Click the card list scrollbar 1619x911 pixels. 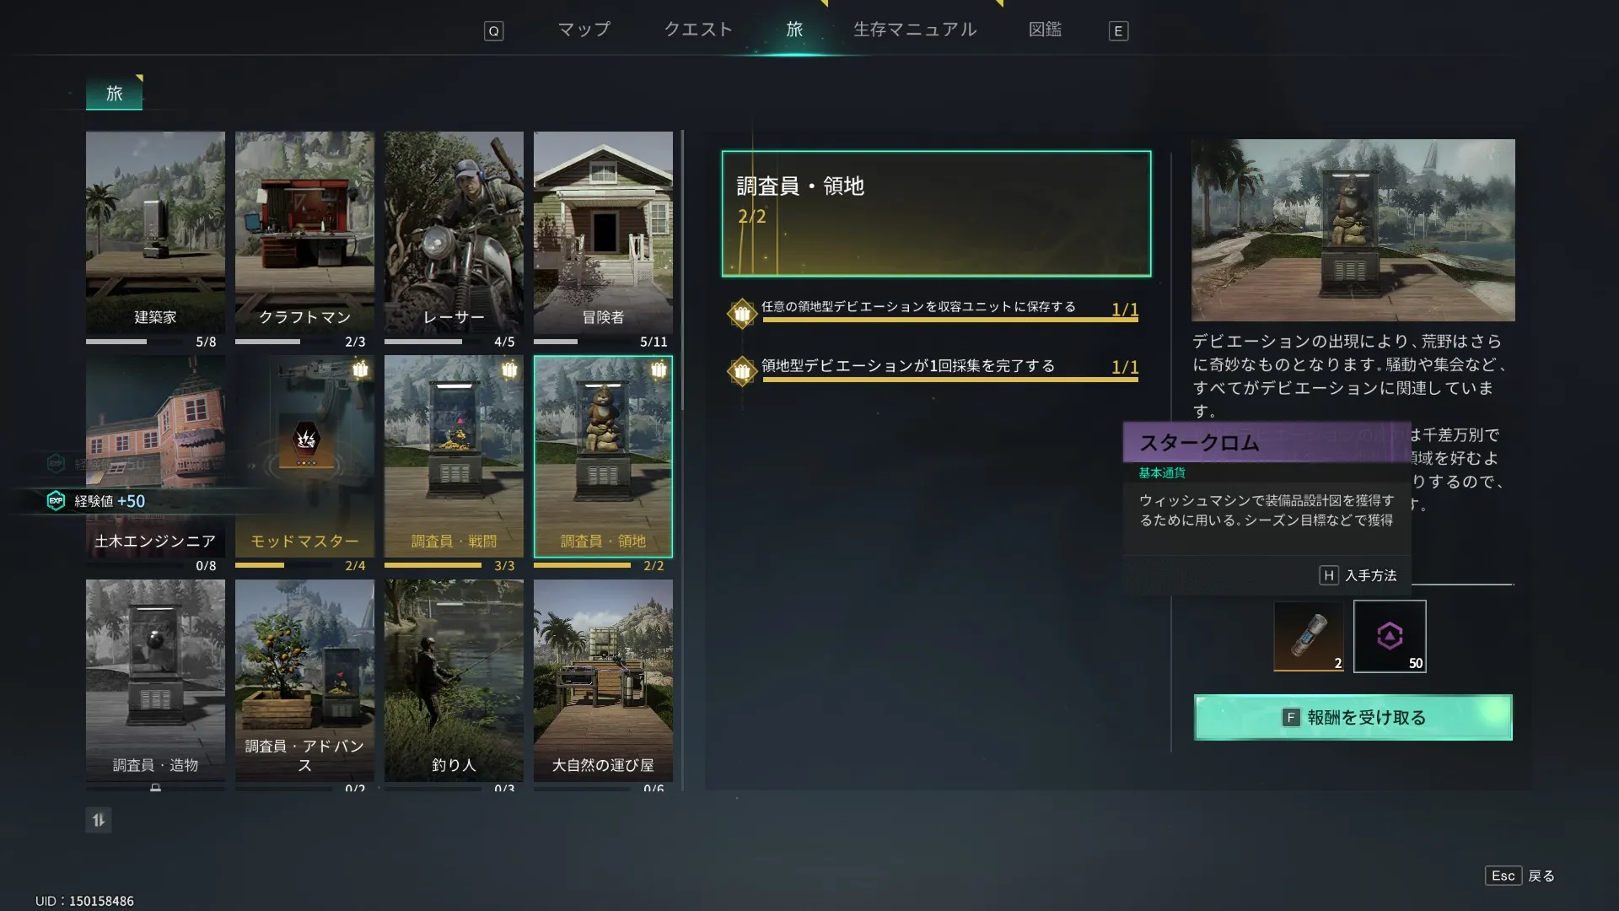(682, 270)
